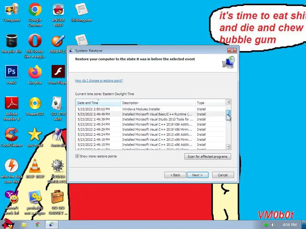Click the Show desktop button
The width and height of the screenshot is (306, 229).
pyautogui.click(x=304, y=225)
